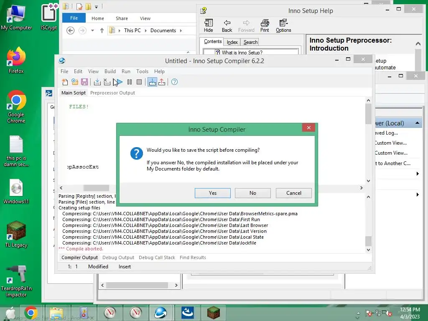Image resolution: width=428 pixels, height=321 pixels.
Task: Click the View ribbon tab in File Explorer
Action: pos(145,18)
